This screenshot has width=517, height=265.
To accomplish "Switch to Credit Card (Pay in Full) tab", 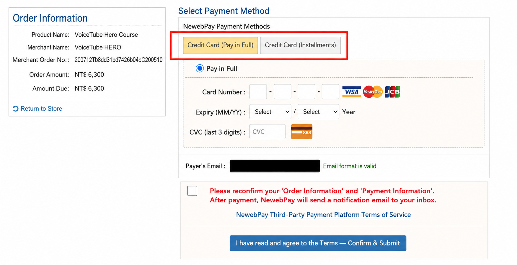I will pos(221,45).
